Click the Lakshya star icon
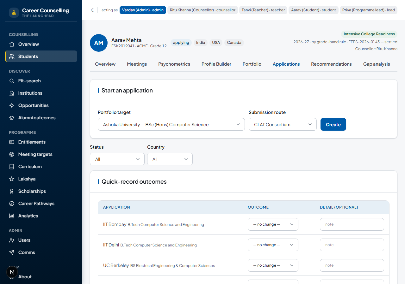Screen dimensions: 405x284 coord(12,179)
